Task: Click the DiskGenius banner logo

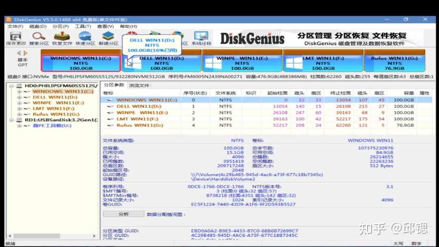Action: [252, 38]
